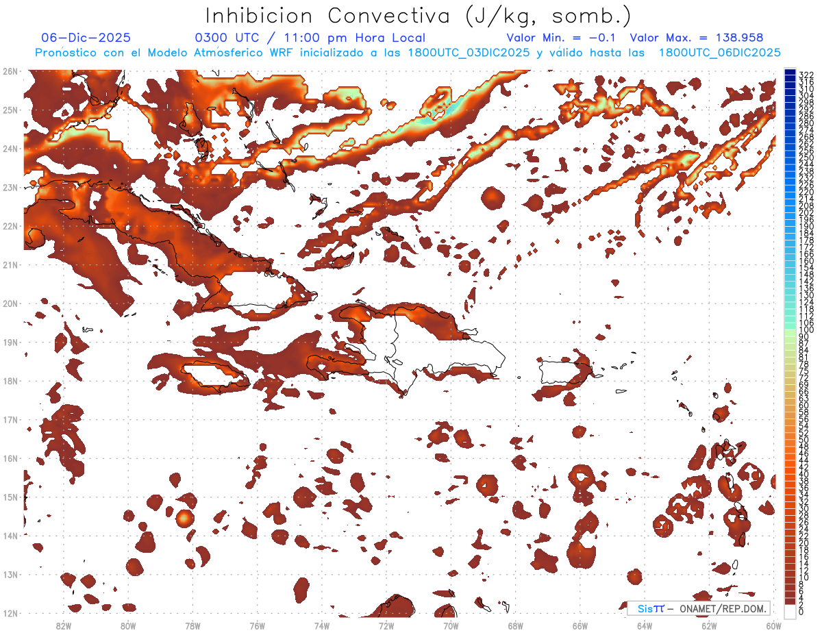This screenshot has height=635, width=822.
Task: Click the color bar value "184"
Action: [x=806, y=234]
